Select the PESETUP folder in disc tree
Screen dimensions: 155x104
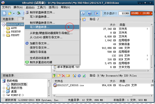point(16,32)
